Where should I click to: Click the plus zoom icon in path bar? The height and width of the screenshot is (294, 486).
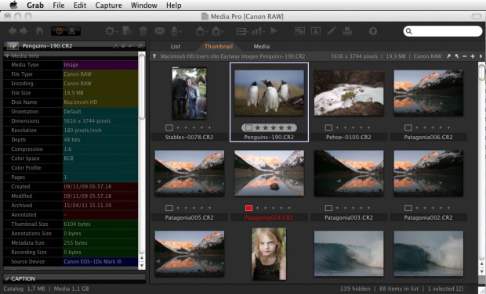pyautogui.click(x=473, y=56)
